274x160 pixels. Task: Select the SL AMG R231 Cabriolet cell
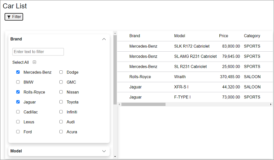pyautogui.click(x=195, y=57)
